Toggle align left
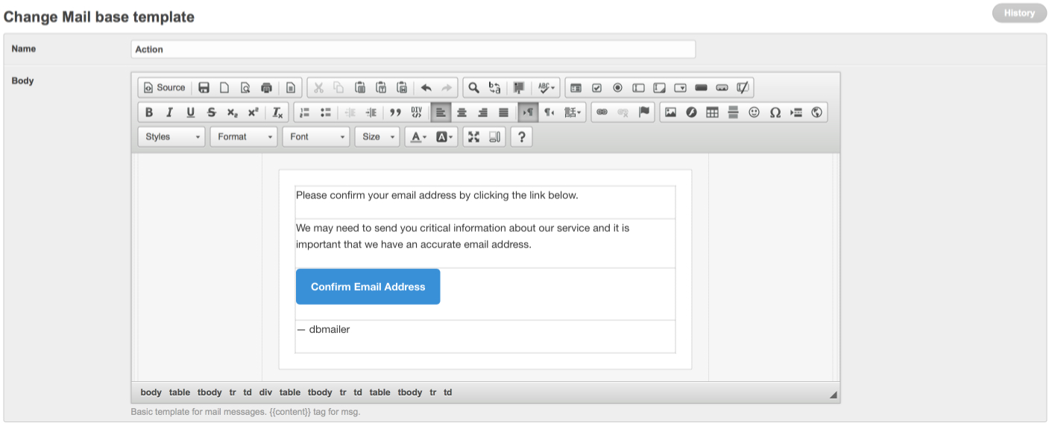The image size is (1052, 426). (441, 112)
